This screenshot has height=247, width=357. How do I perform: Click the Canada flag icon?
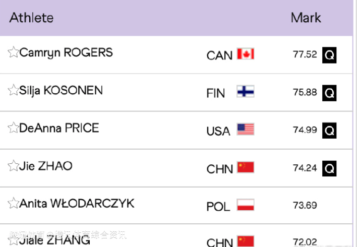click(x=246, y=54)
